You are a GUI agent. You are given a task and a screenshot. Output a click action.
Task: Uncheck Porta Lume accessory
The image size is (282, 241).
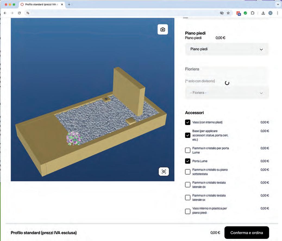(x=187, y=161)
